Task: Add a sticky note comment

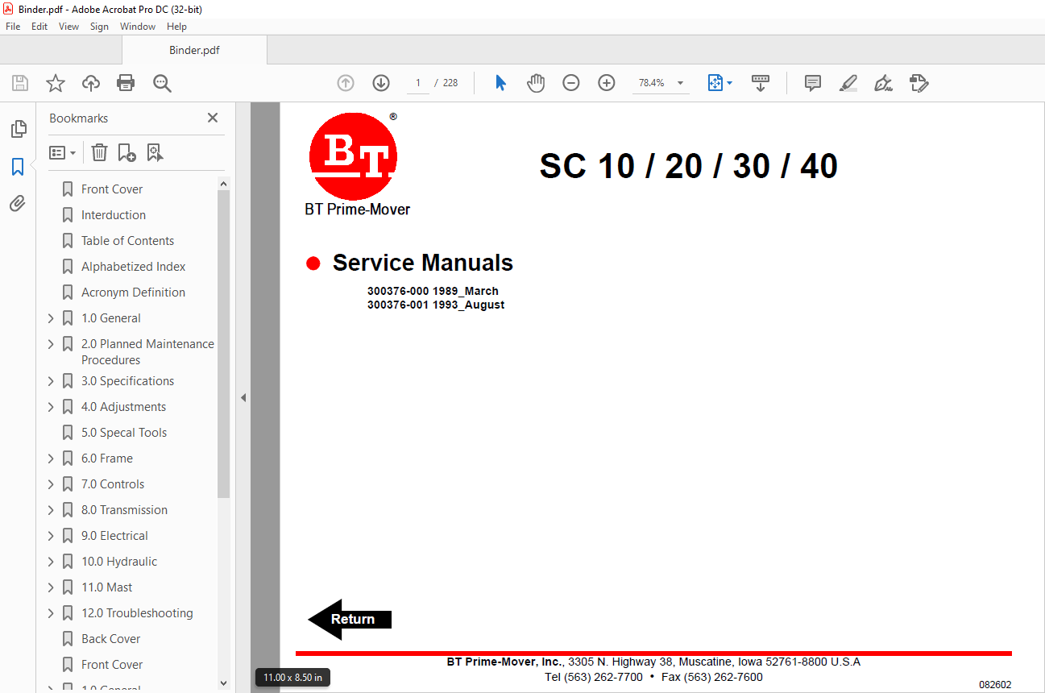Action: click(x=813, y=83)
